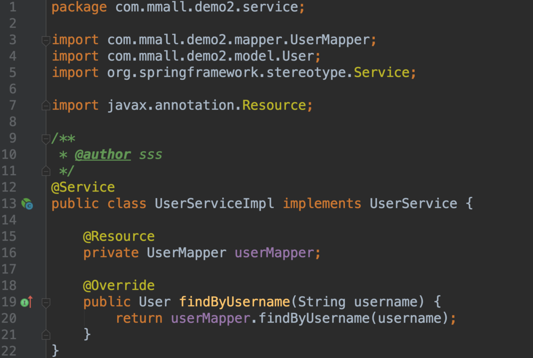This screenshot has height=358, width=533.
Task: Collapse the findByUsername method body
Action: (x=46, y=302)
